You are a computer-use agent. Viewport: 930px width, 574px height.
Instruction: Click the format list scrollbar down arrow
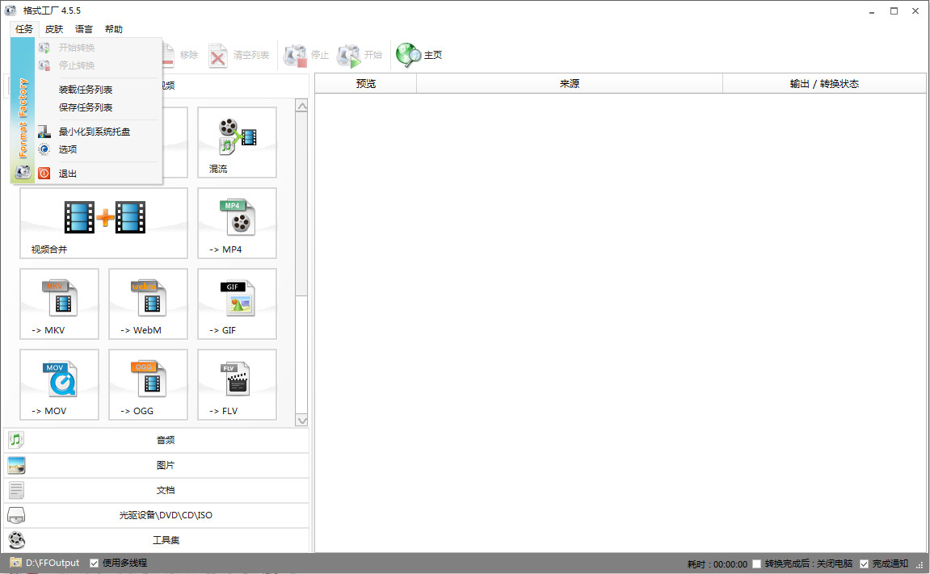click(301, 420)
